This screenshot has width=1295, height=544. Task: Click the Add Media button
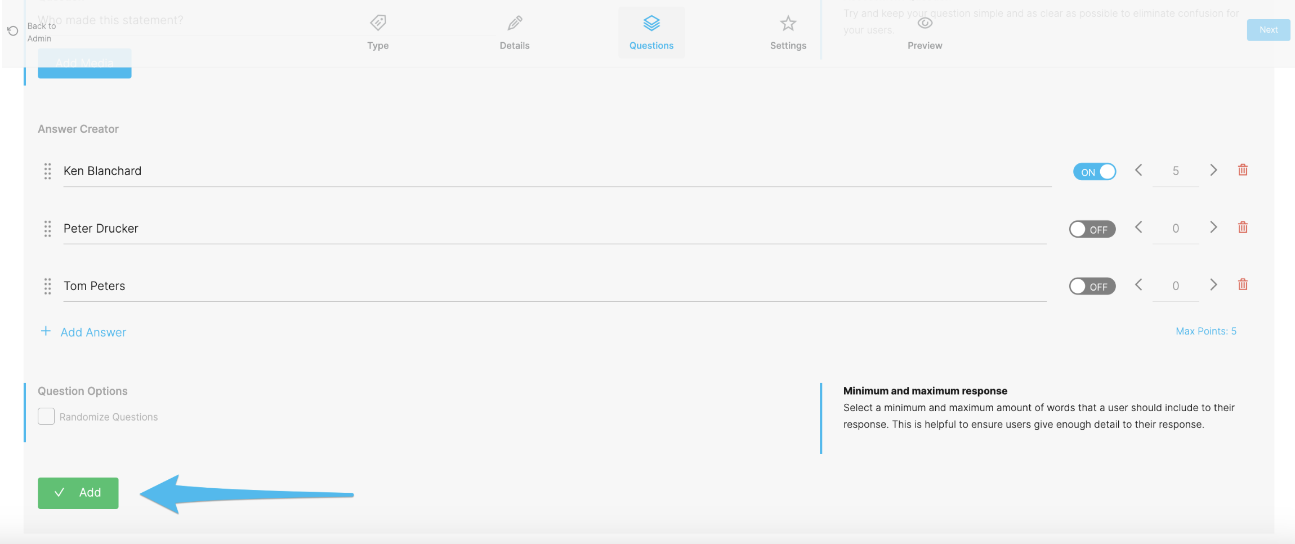(84, 63)
